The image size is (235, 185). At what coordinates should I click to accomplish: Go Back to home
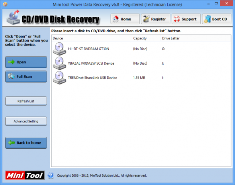[x=26, y=143]
